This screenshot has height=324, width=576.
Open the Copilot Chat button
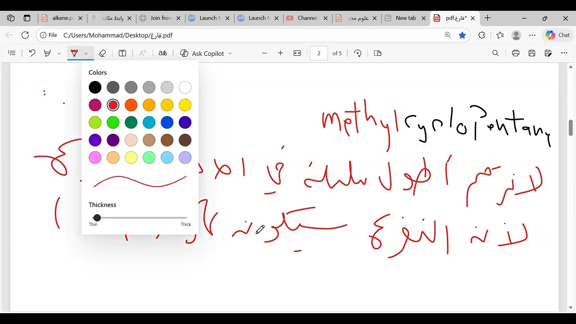click(x=558, y=35)
